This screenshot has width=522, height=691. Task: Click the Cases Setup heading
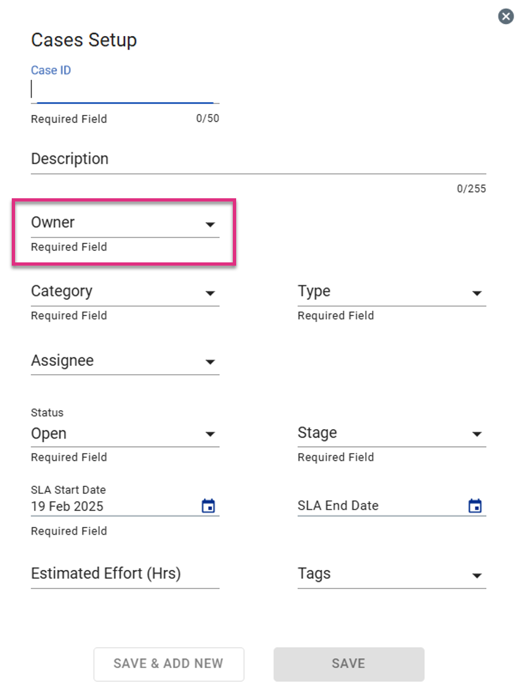[84, 40]
